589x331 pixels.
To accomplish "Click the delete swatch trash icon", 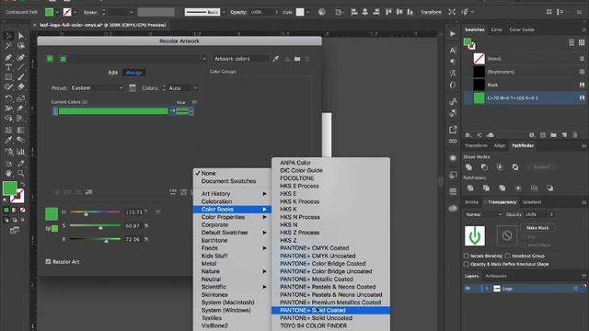I will pyautogui.click(x=575, y=135).
